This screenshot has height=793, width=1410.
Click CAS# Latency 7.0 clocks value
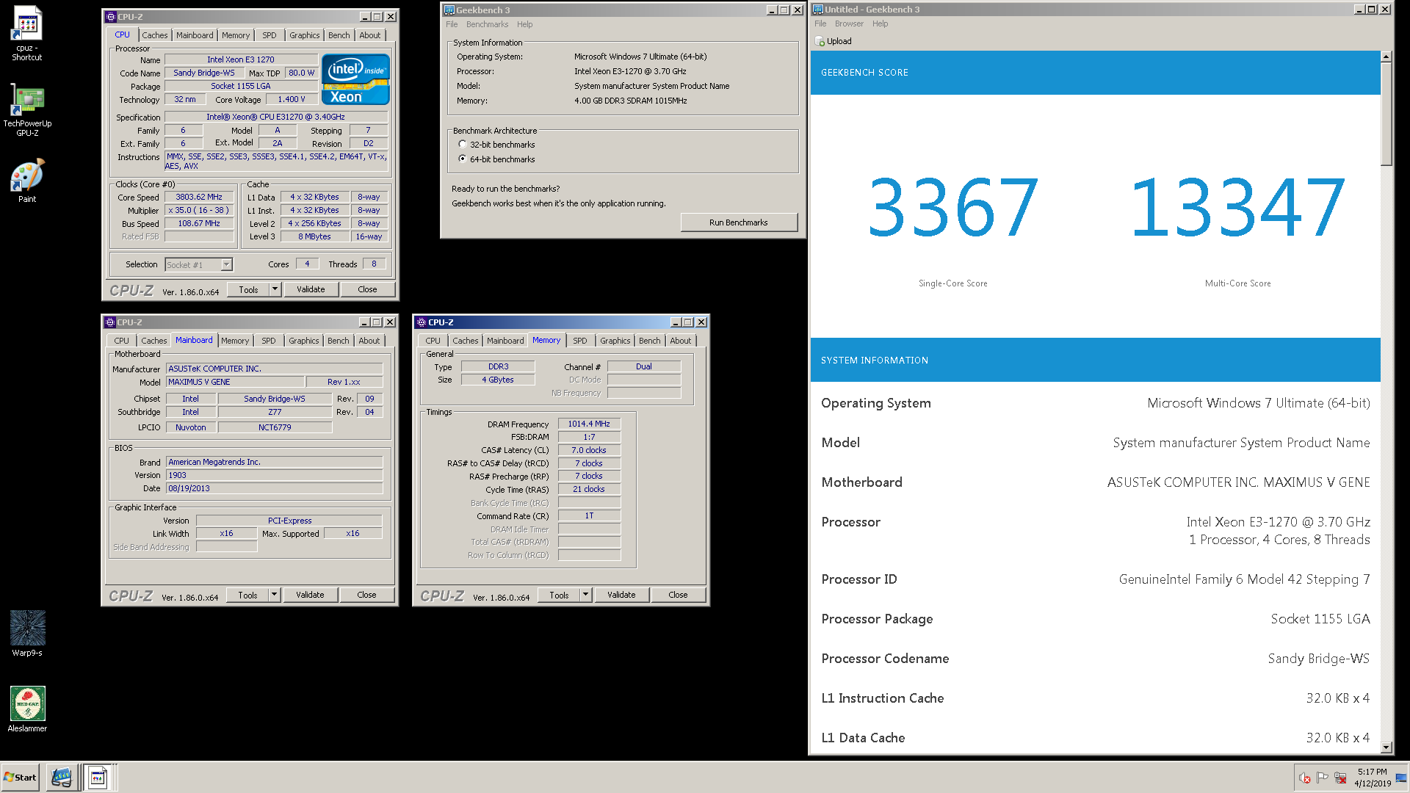pos(589,450)
